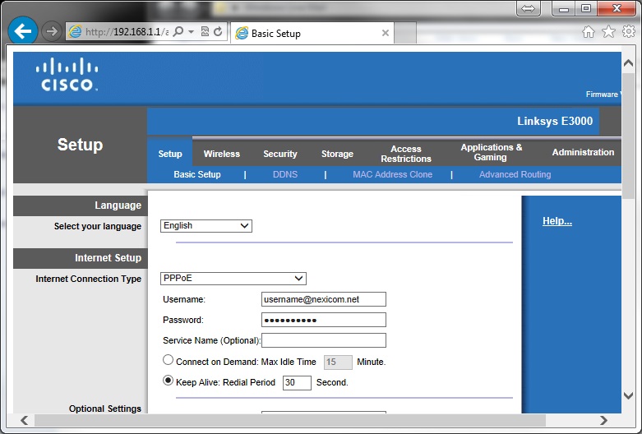Open browser tools gear icon
The image size is (642, 434).
[x=629, y=31]
